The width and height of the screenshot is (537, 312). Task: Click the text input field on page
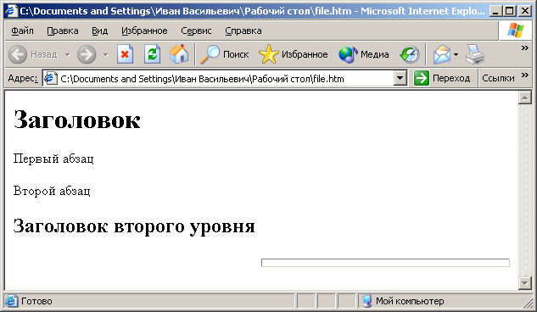click(385, 263)
